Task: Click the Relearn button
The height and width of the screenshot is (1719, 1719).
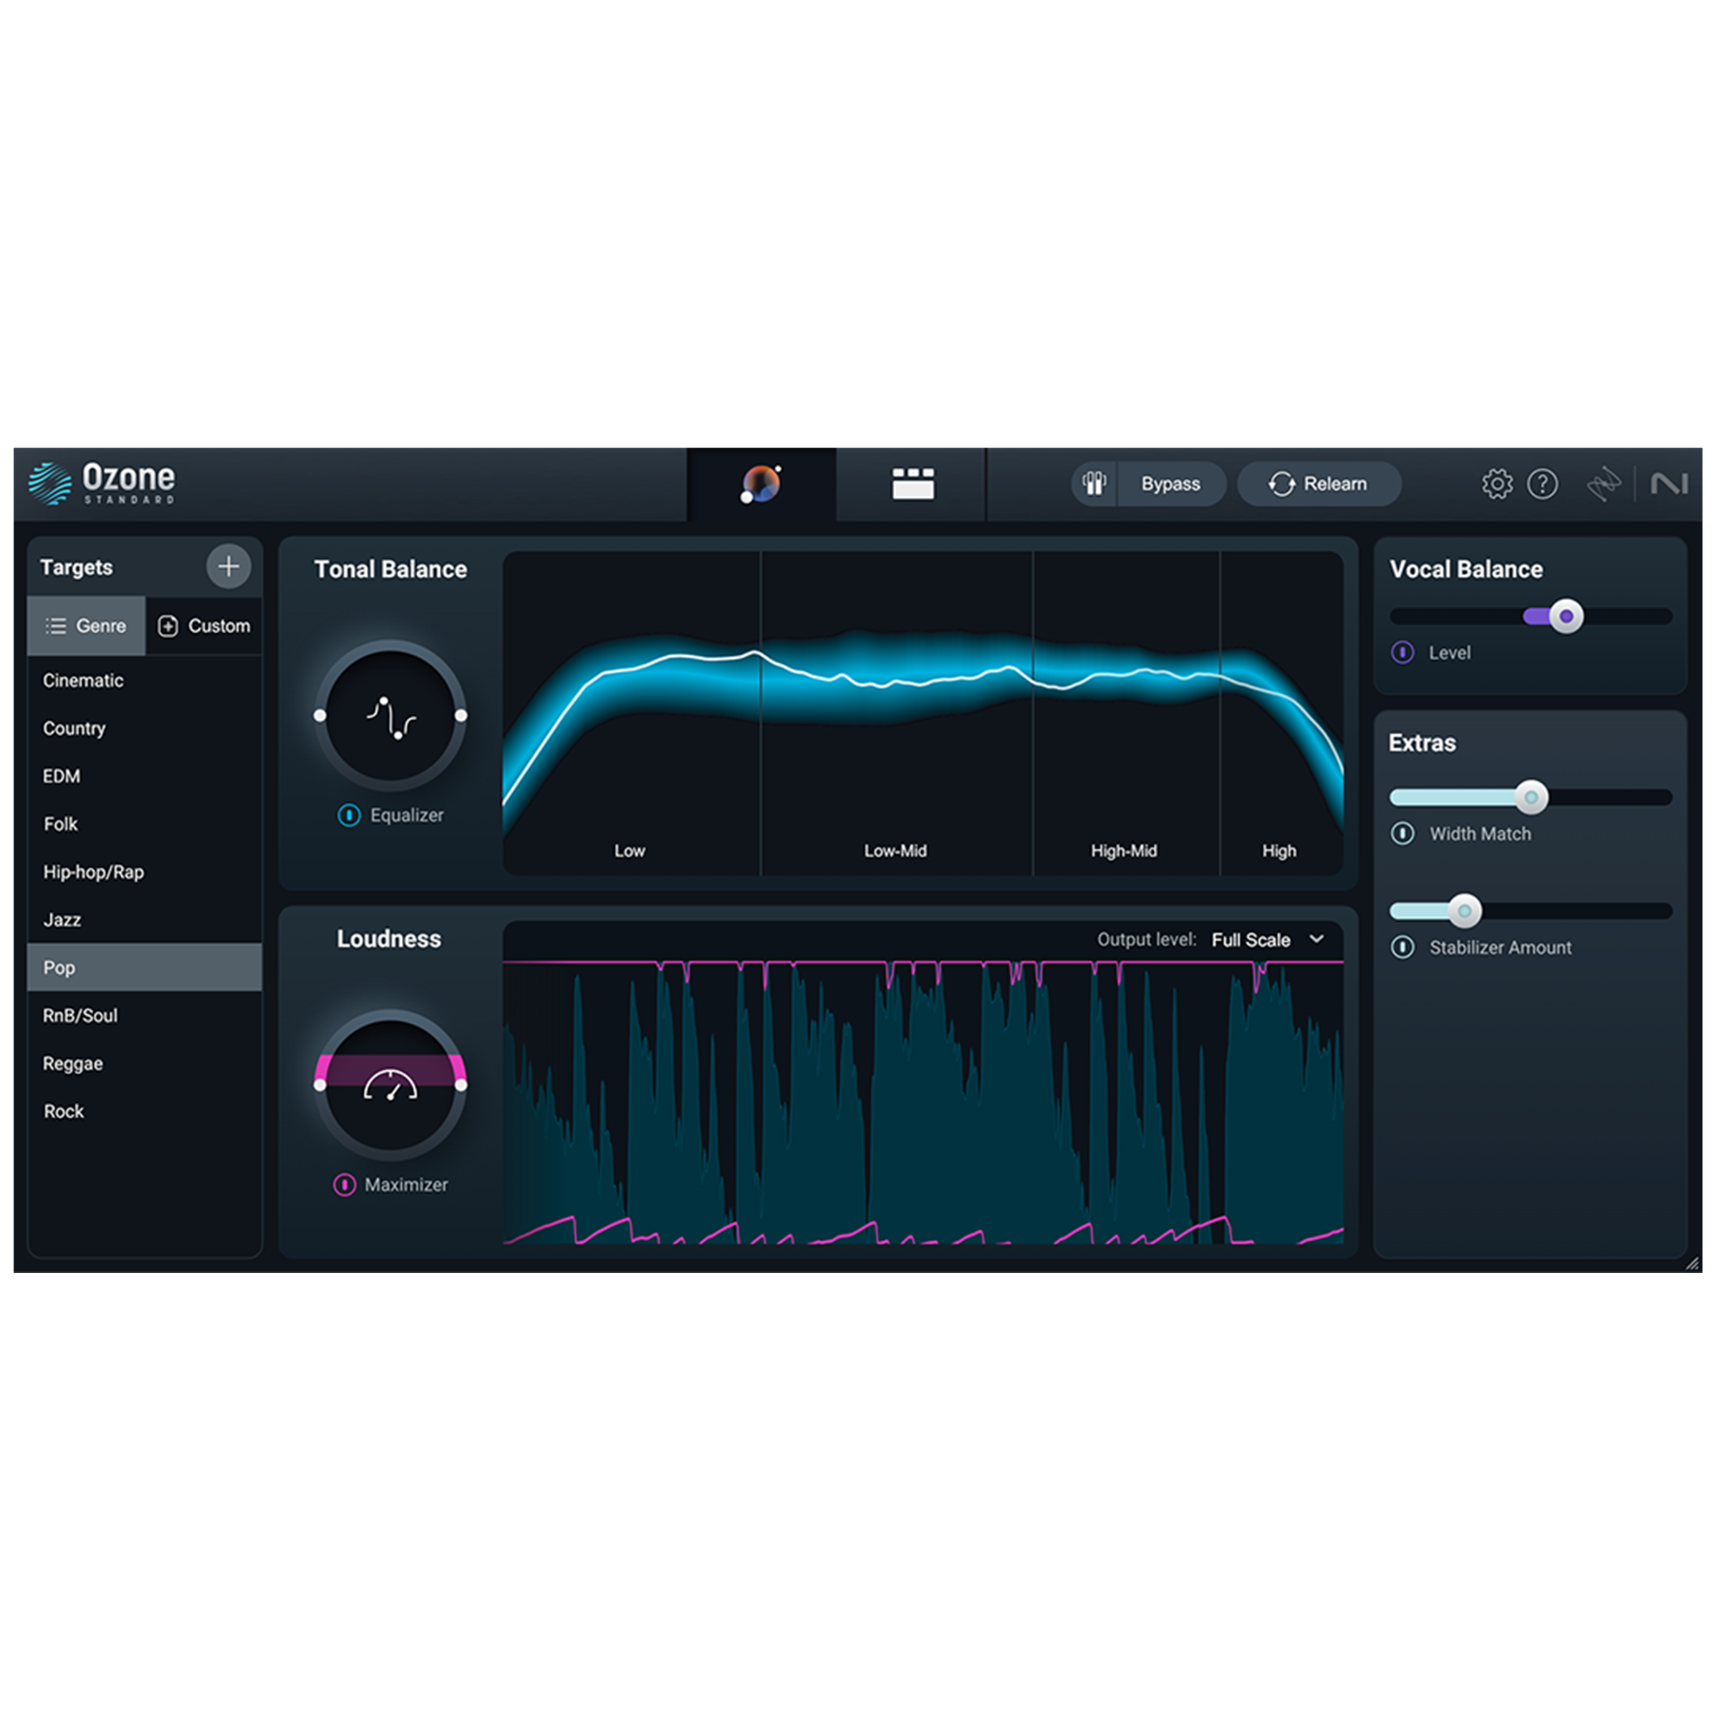Action: pos(1319,484)
